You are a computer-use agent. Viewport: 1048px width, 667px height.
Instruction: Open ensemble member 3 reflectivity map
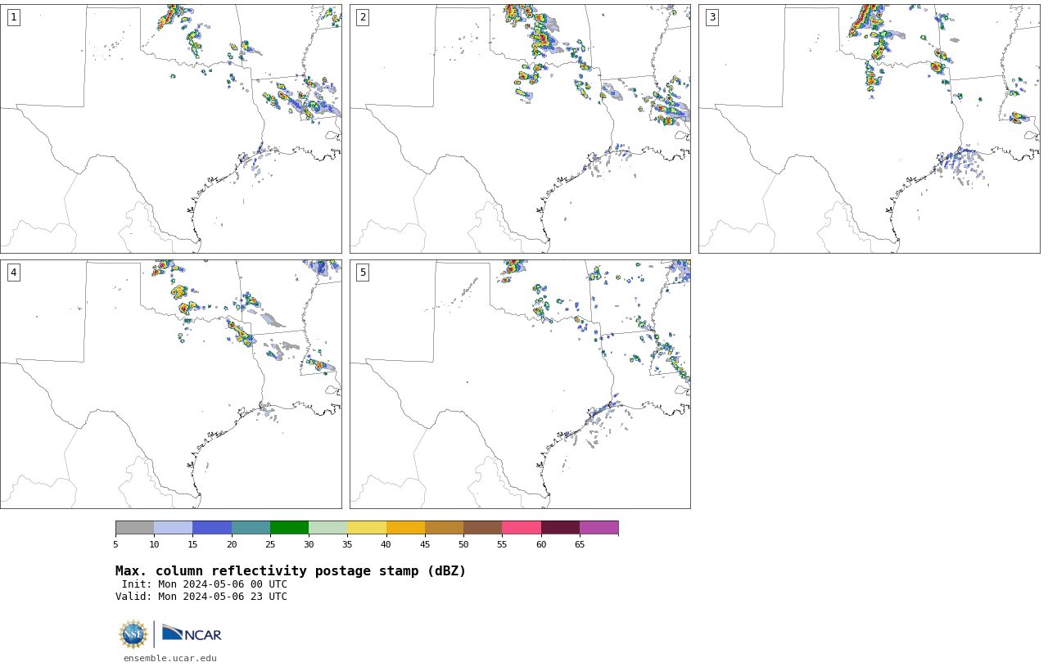coord(870,128)
